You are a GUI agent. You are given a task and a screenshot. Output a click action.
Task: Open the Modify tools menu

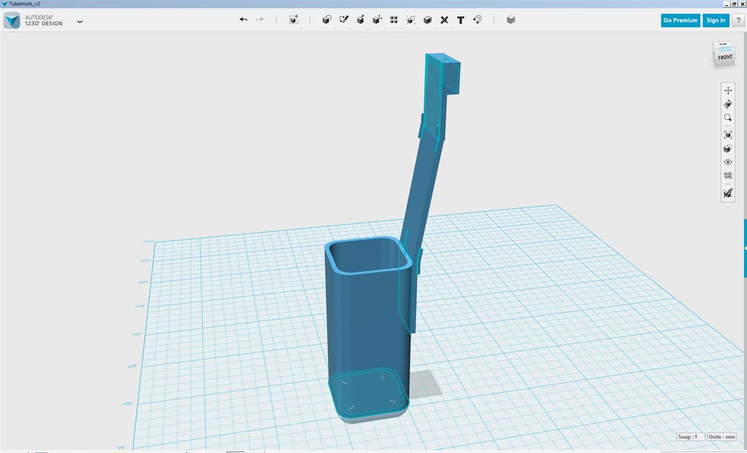pos(377,20)
